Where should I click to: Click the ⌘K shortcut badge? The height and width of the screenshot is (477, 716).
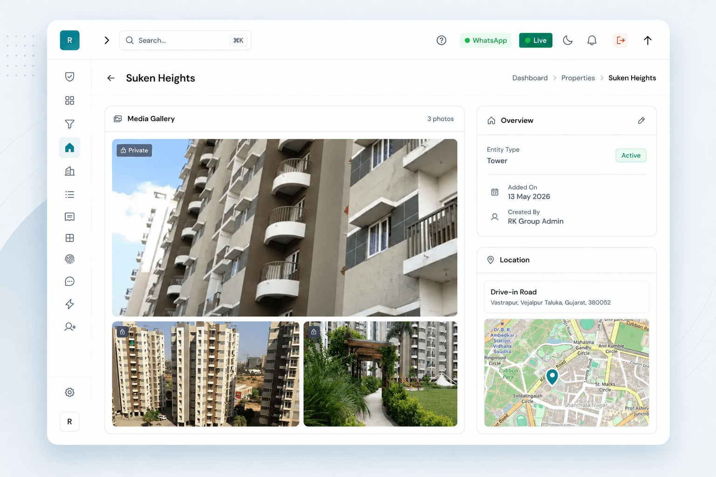point(238,41)
